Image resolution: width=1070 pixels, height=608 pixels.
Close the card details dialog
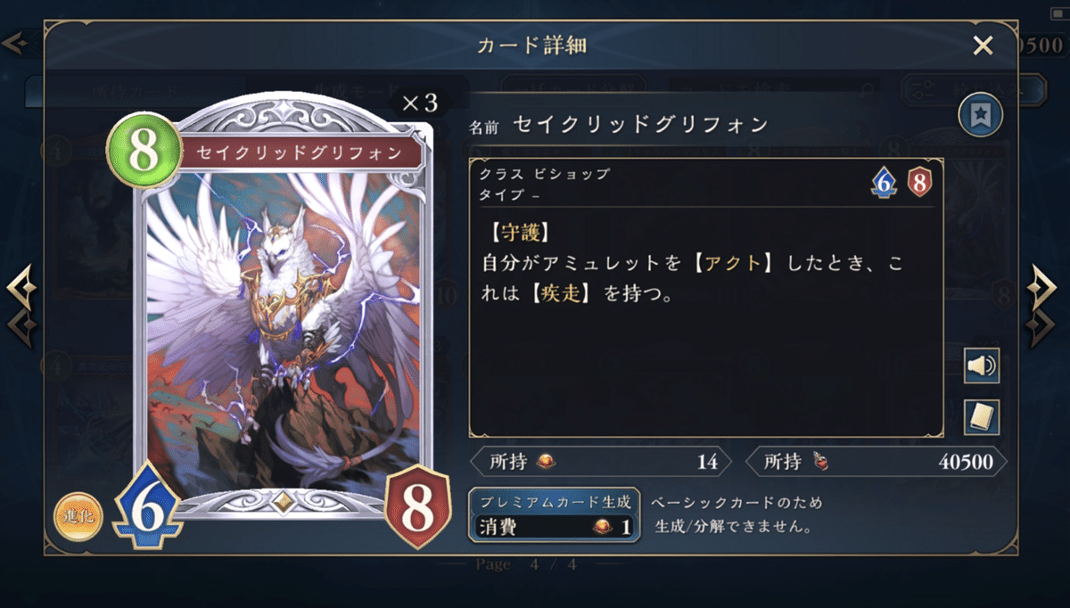[983, 45]
